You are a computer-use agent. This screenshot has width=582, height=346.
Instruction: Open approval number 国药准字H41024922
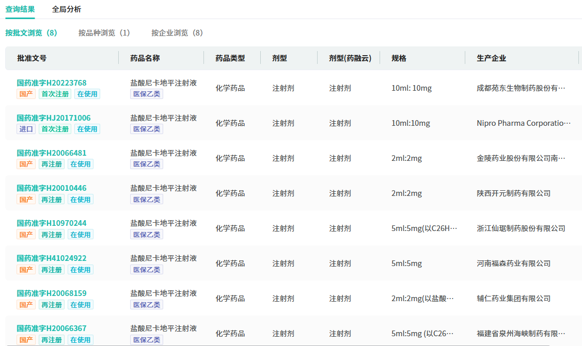(52, 258)
